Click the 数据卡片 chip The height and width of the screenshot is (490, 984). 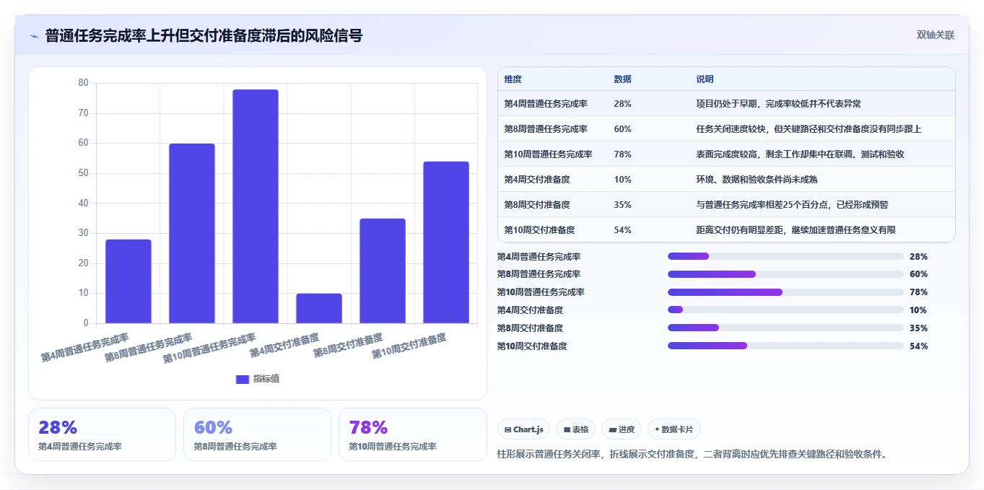click(674, 429)
